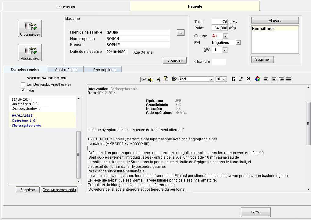Uncheck the Tous checkbox

pos(23,90)
